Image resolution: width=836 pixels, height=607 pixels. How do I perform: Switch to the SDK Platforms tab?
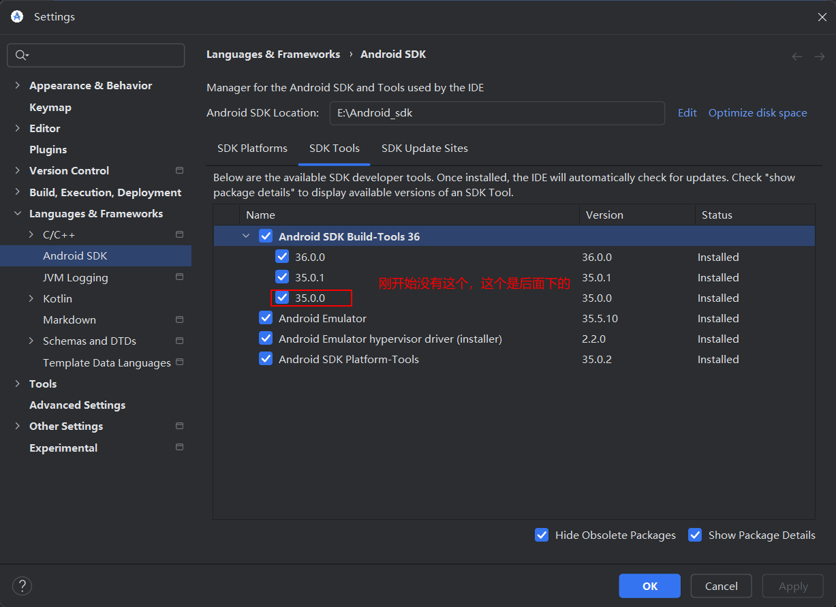252,149
